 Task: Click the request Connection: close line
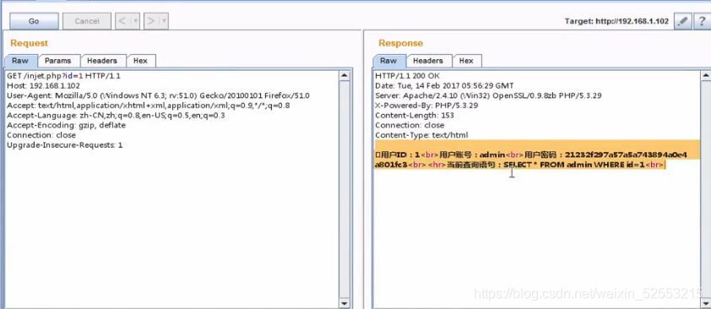[x=41, y=135]
